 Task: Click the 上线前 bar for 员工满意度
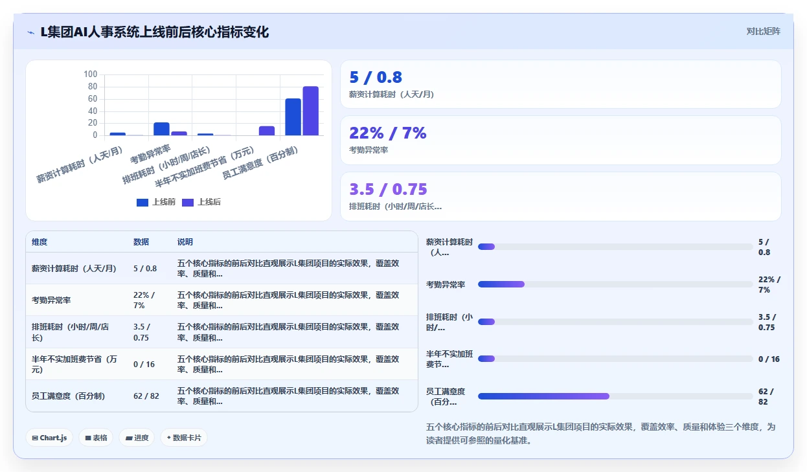click(x=293, y=117)
